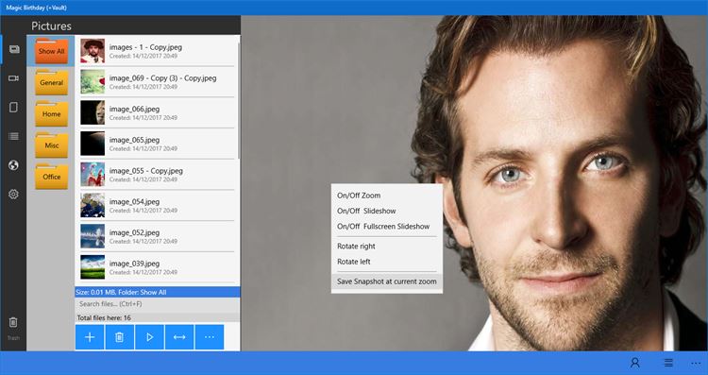Click the delete trash button in toolbar

(x=119, y=337)
